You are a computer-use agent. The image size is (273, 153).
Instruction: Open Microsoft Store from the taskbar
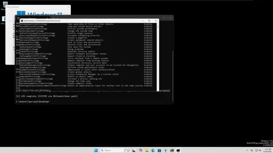click(x=159, y=150)
